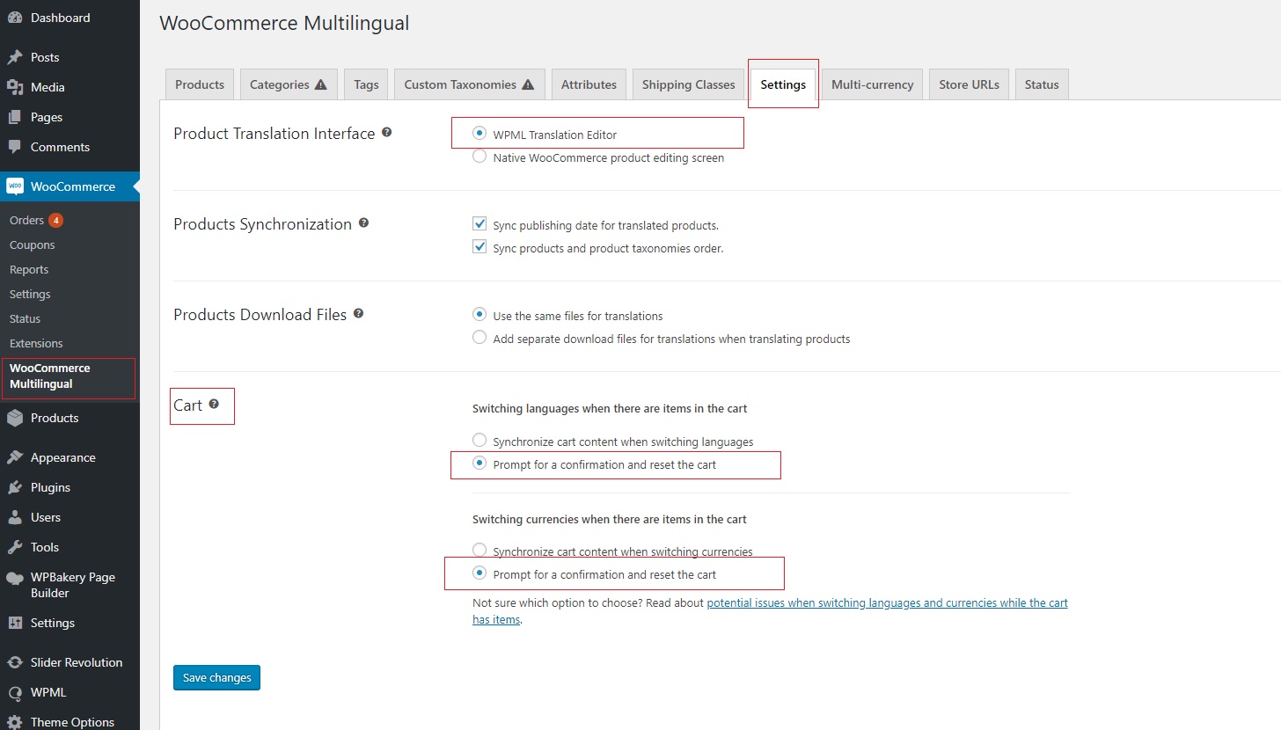
Task: Select Native WooCommerce product editing screen option
Action: [479, 157]
